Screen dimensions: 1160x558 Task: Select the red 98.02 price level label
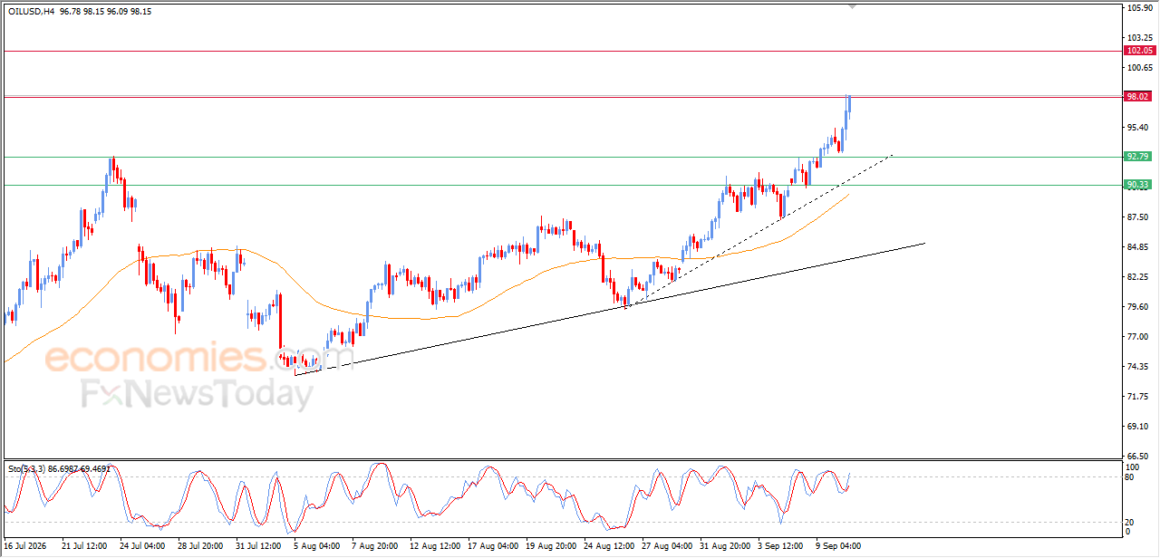pyautogui.click(x=1137, y=96)
